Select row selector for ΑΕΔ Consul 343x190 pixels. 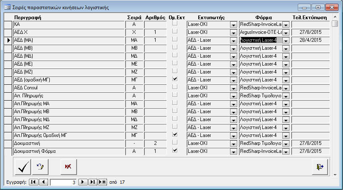coord(8,88)
